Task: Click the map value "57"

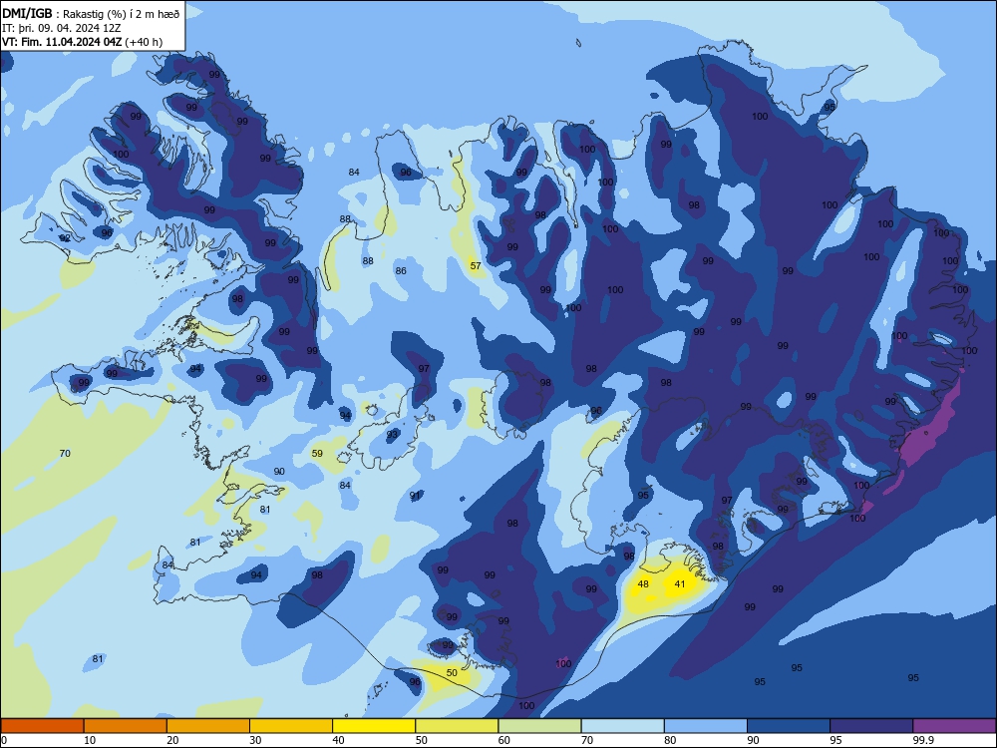Action: pyautogui.click(x=476, y=266)
